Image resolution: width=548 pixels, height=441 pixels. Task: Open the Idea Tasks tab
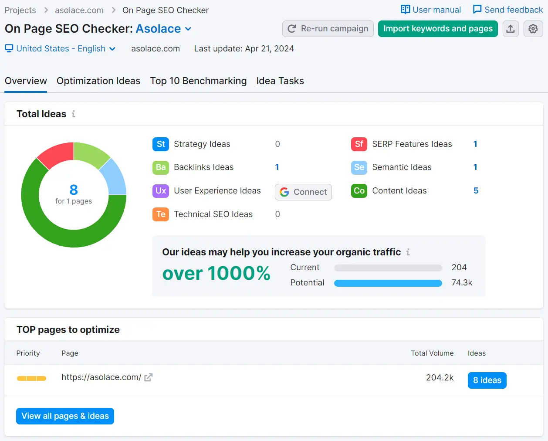point(280,81)
